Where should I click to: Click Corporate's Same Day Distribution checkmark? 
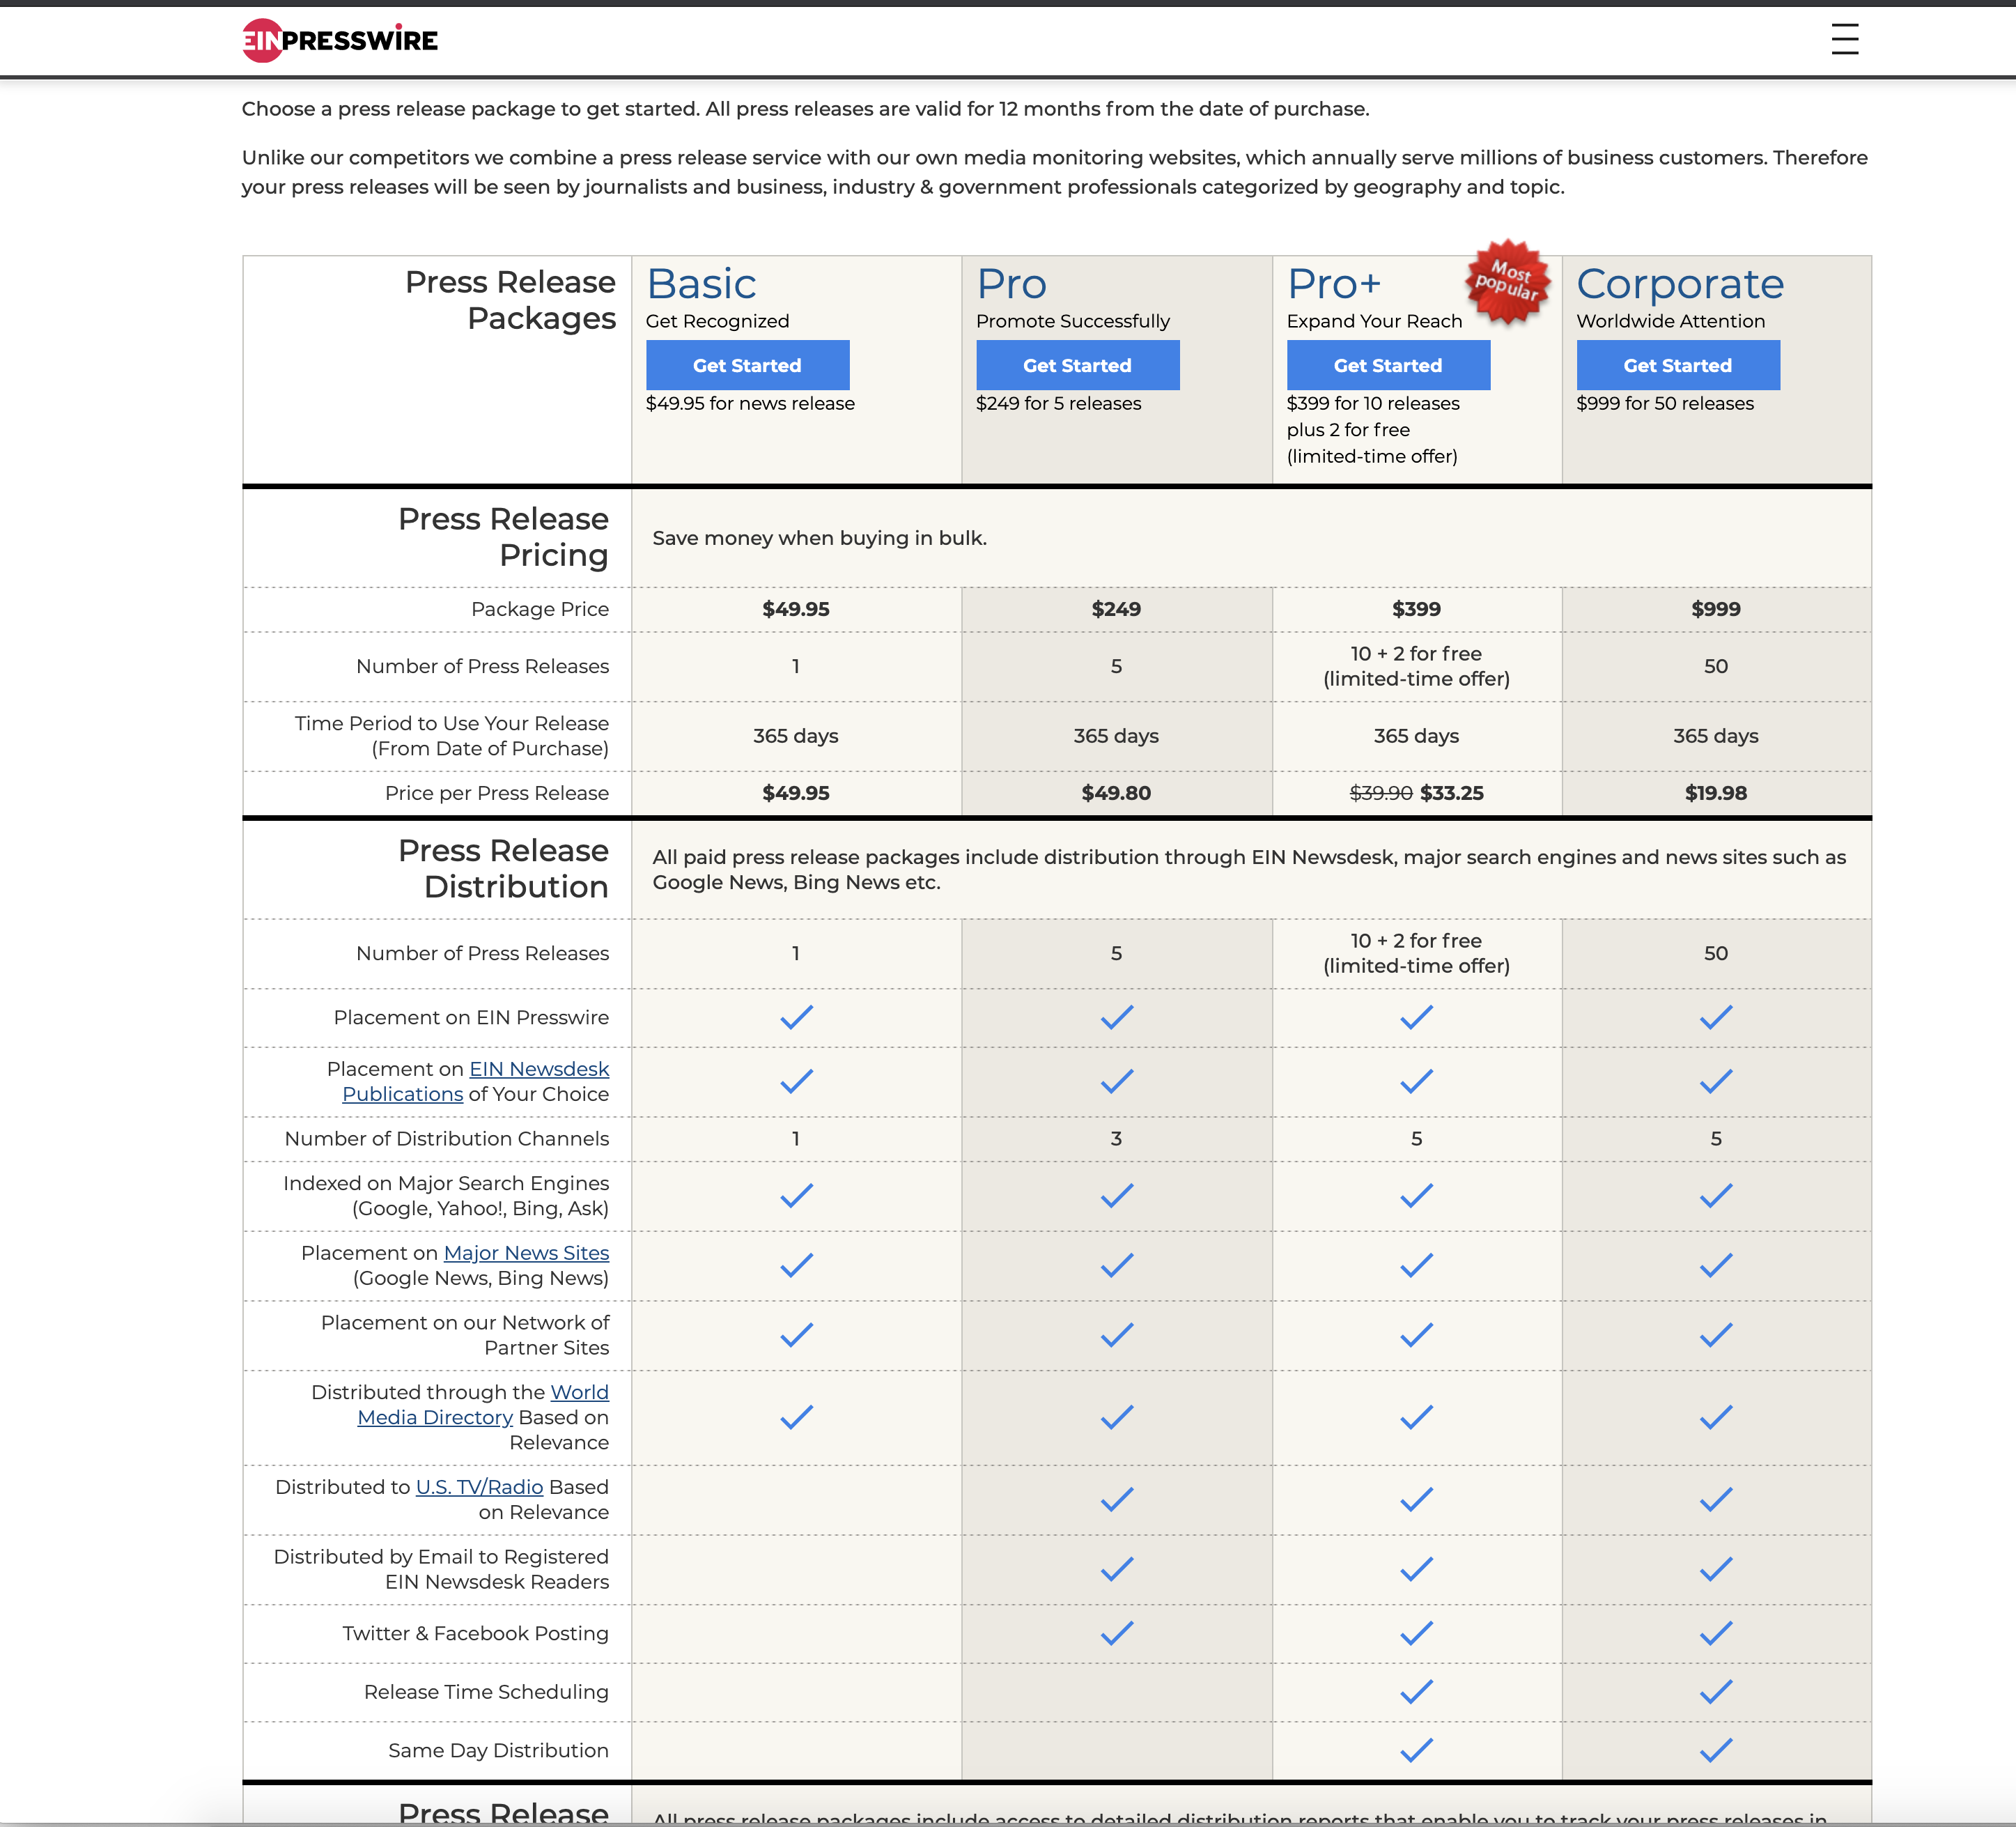[1715, 1750]
